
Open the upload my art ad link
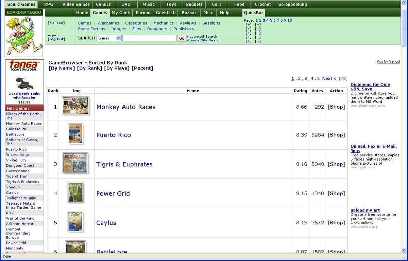tap(365, 210)
